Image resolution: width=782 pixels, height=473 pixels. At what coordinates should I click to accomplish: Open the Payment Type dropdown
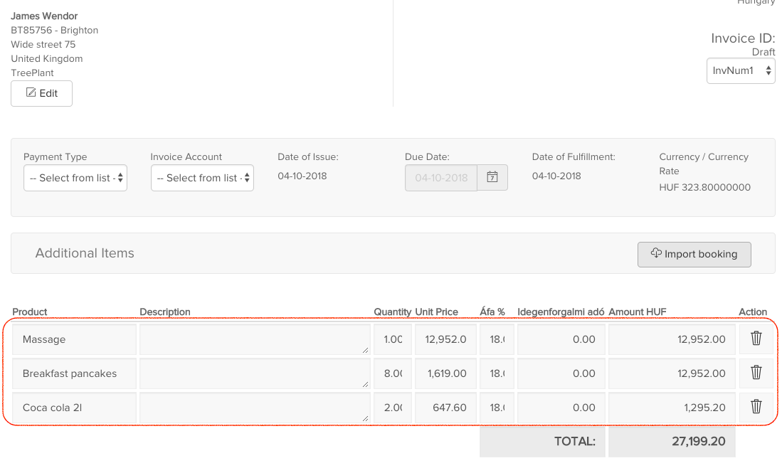75,178
